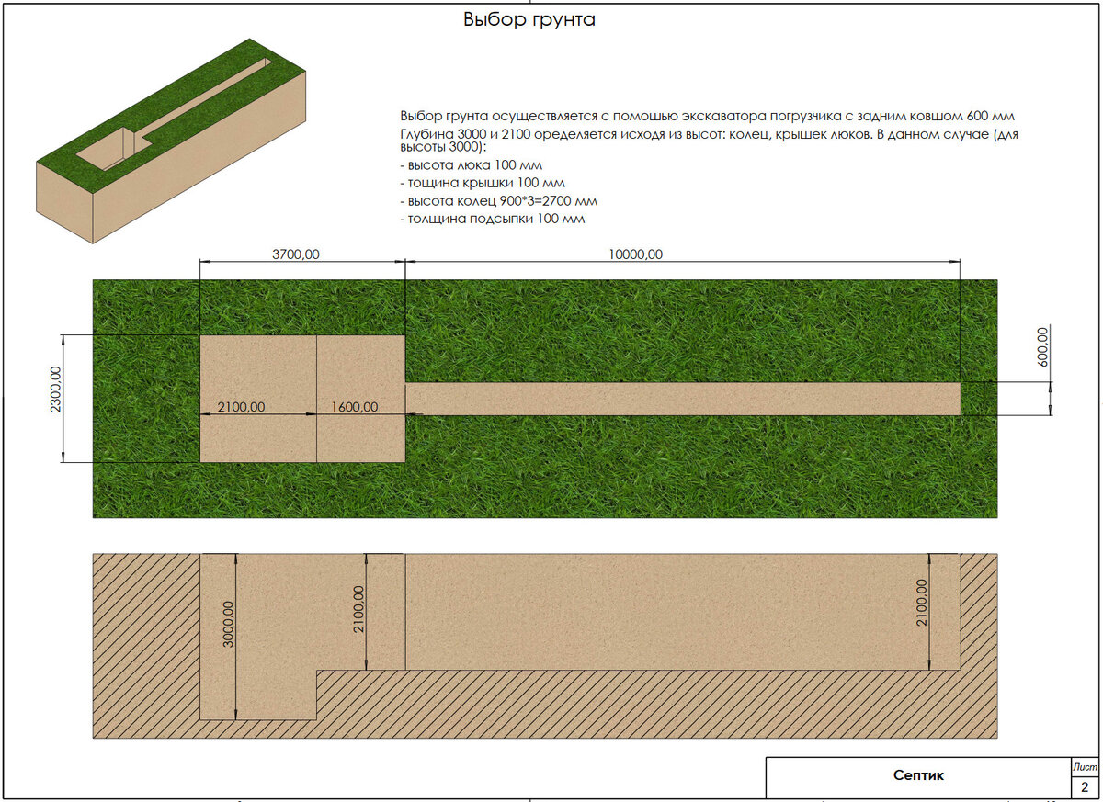Image resolution: width=1103 pixels, height=802 pixels.
Task: Select the 600,00 trench width dimension
Action: click(1044, 347)
